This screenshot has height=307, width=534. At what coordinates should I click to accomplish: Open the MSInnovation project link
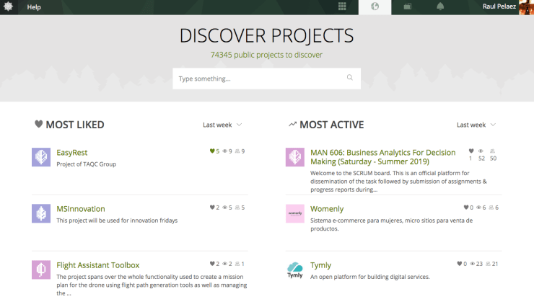tap(81, 209)
